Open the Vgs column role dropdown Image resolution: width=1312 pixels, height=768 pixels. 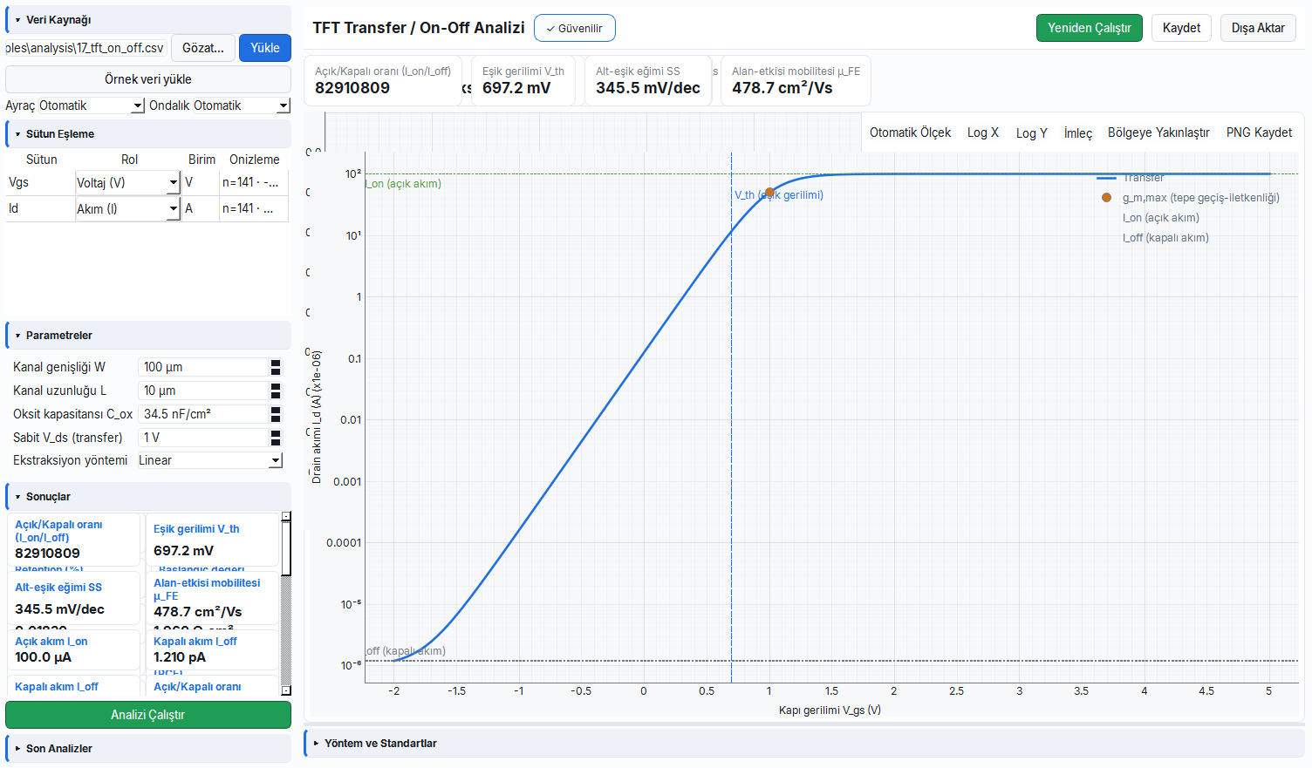[127, 182]
